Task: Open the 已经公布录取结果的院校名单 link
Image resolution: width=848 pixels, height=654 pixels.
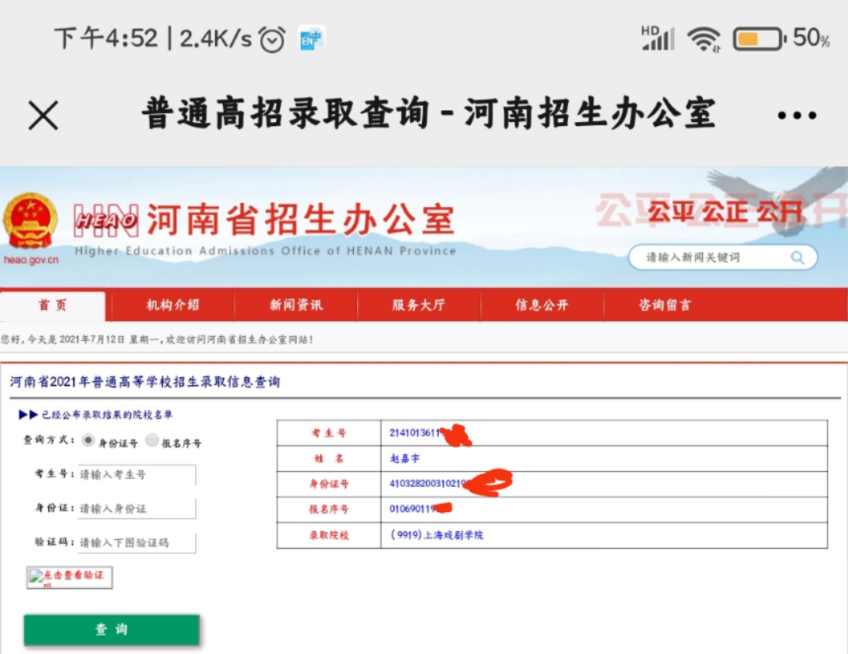Action: point(107,415)
